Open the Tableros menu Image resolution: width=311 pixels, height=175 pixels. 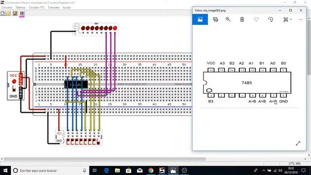[20, 7]
